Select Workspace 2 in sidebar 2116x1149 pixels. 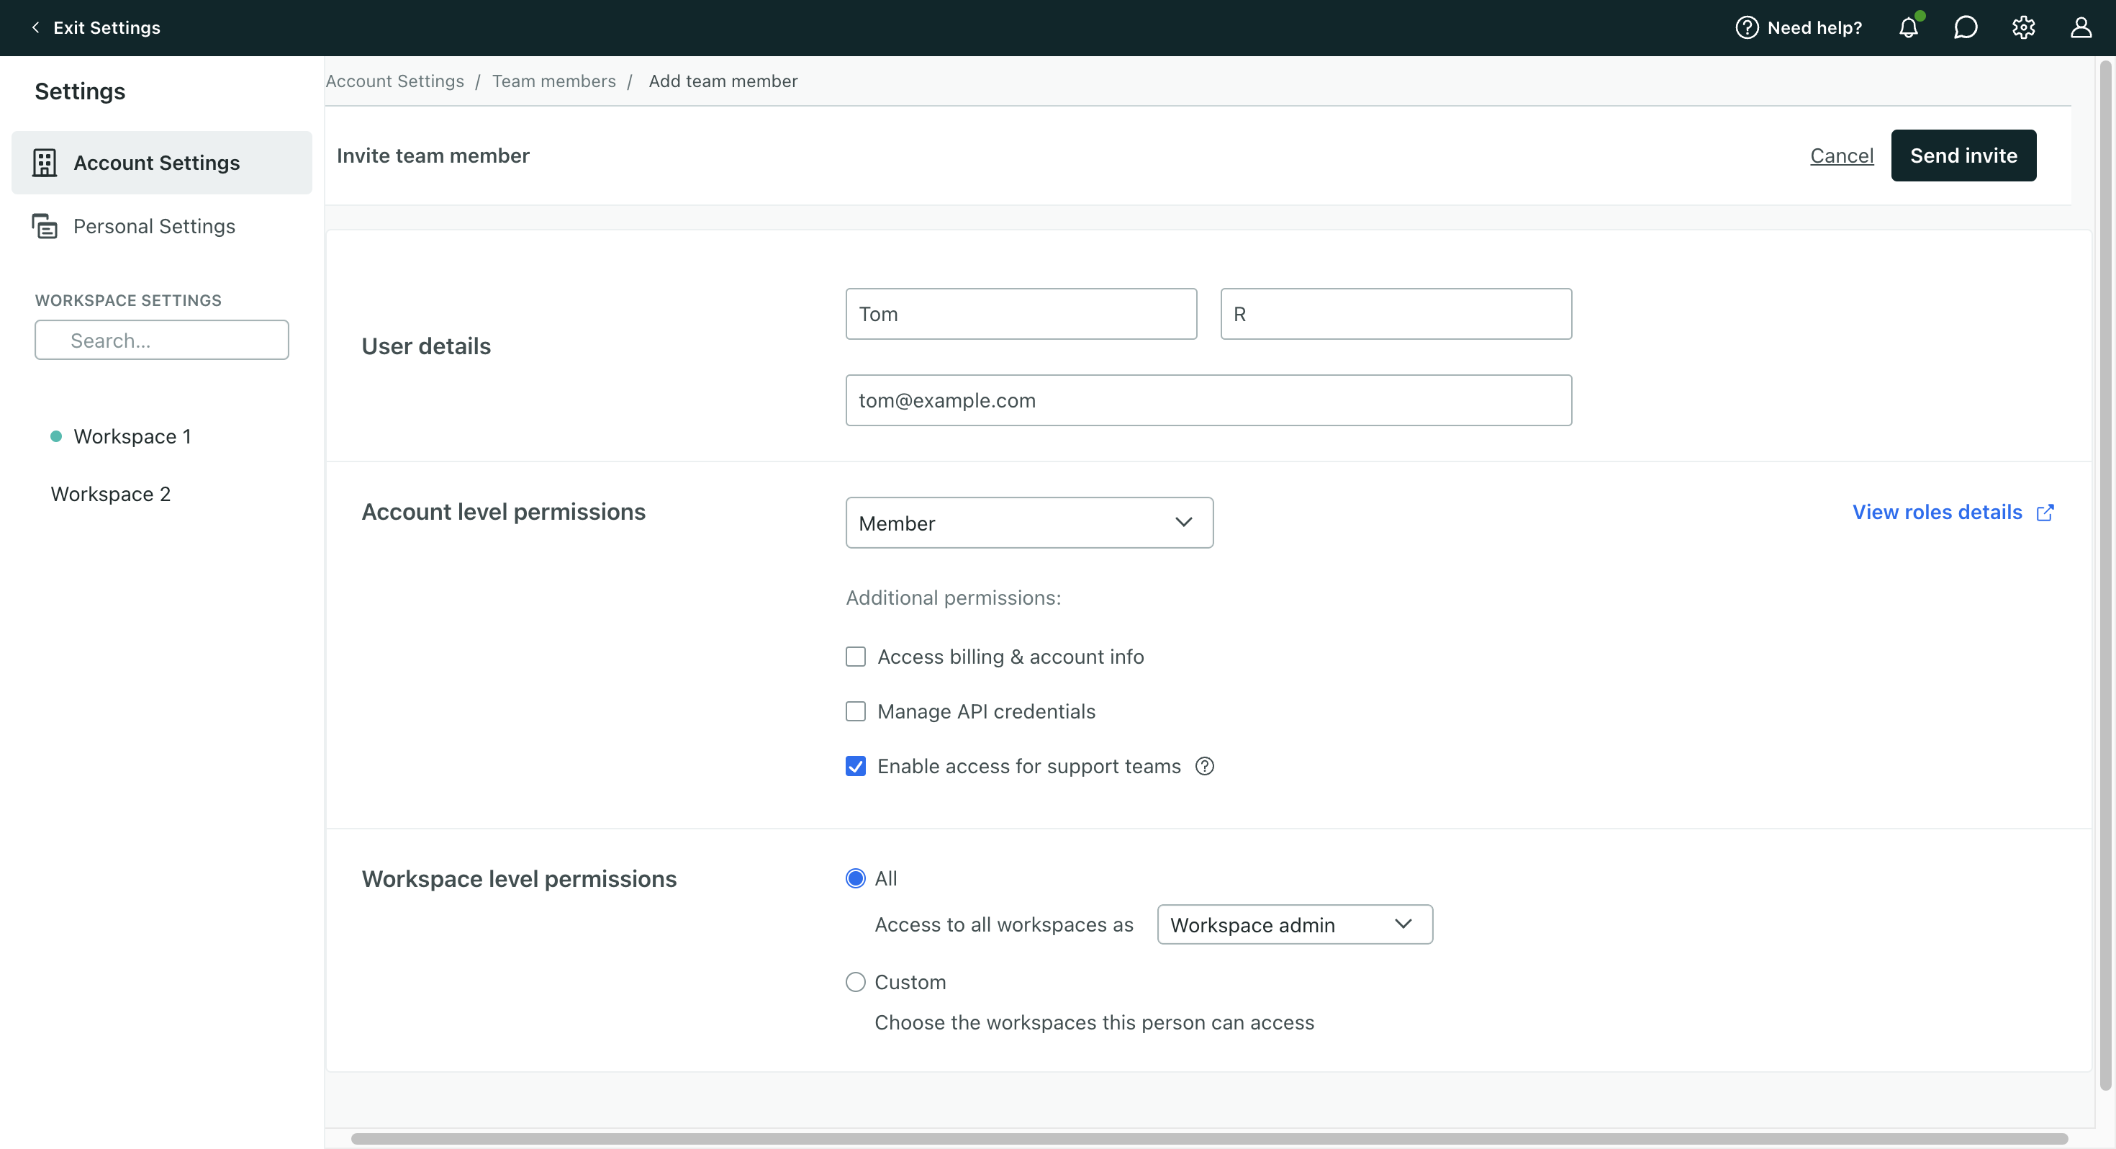tap(110, 494)
